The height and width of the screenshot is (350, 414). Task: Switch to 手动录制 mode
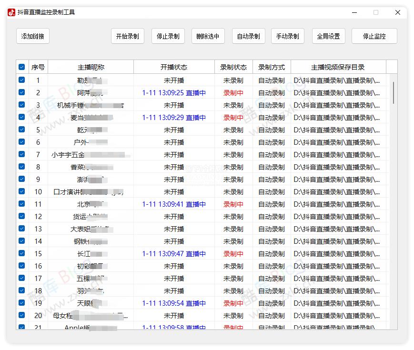288,36
